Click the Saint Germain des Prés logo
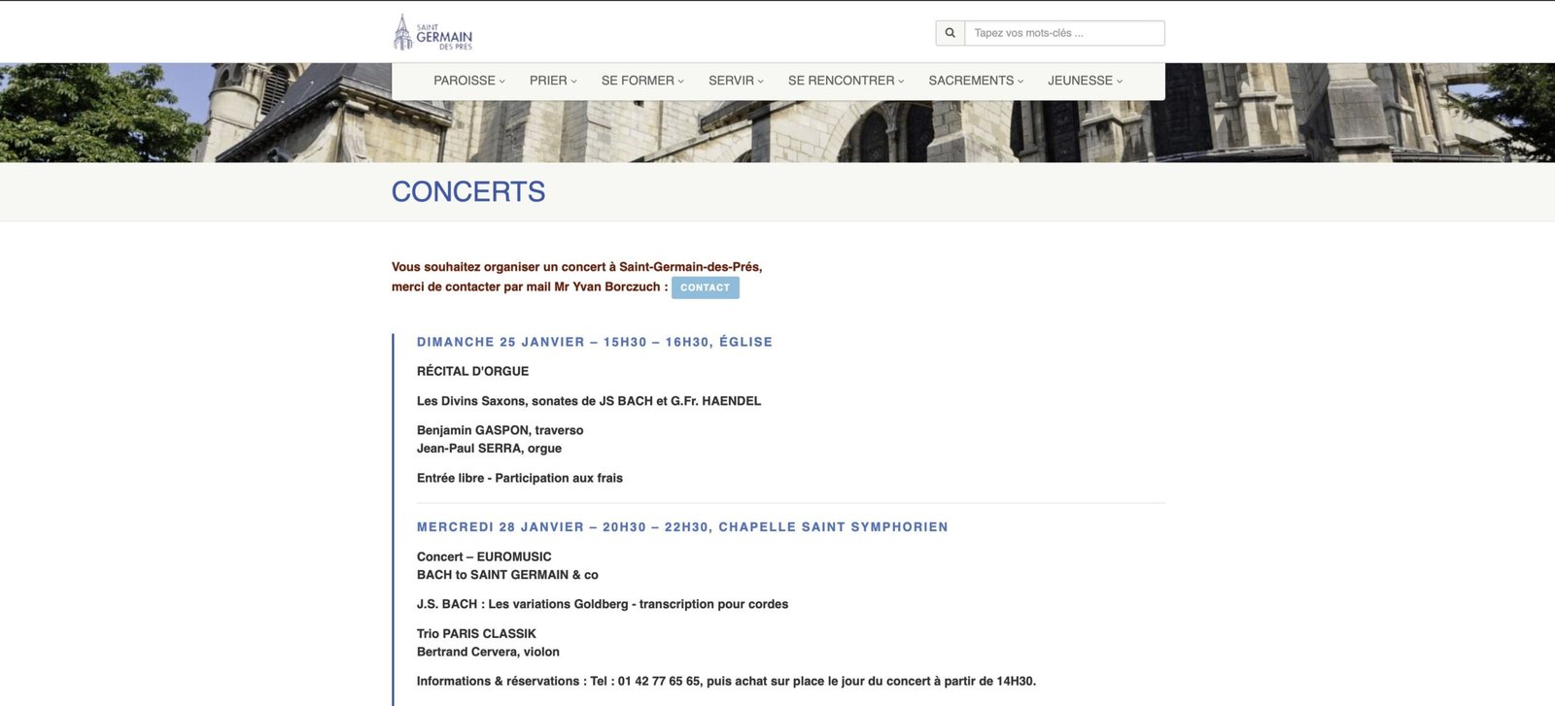1555x706 pixels. [x=432, y=33]
